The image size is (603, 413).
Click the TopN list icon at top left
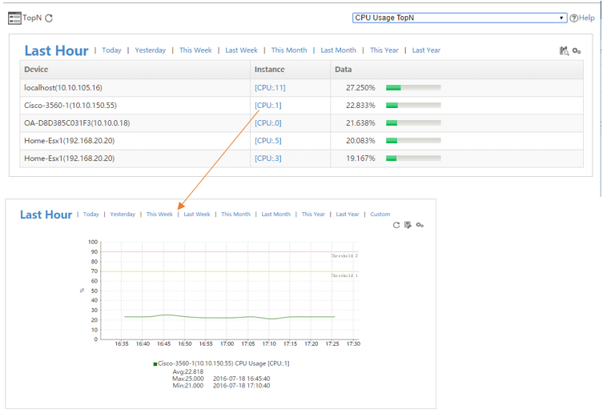click(14, 18)
